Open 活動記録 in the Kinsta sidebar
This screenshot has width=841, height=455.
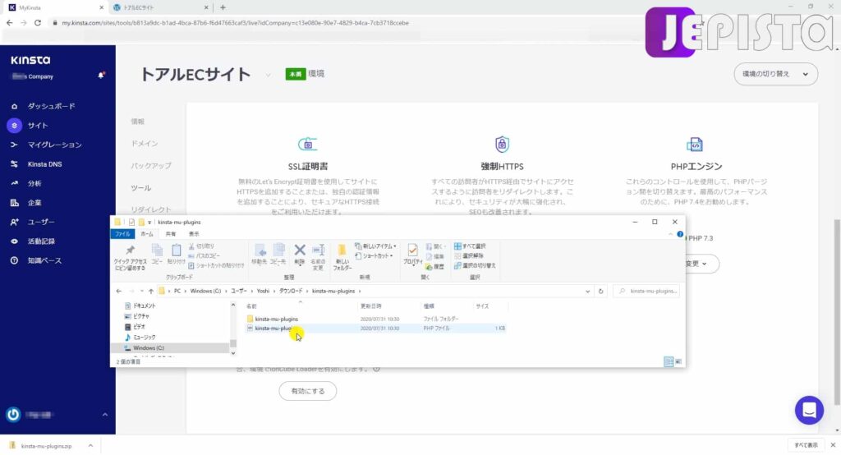41,241
